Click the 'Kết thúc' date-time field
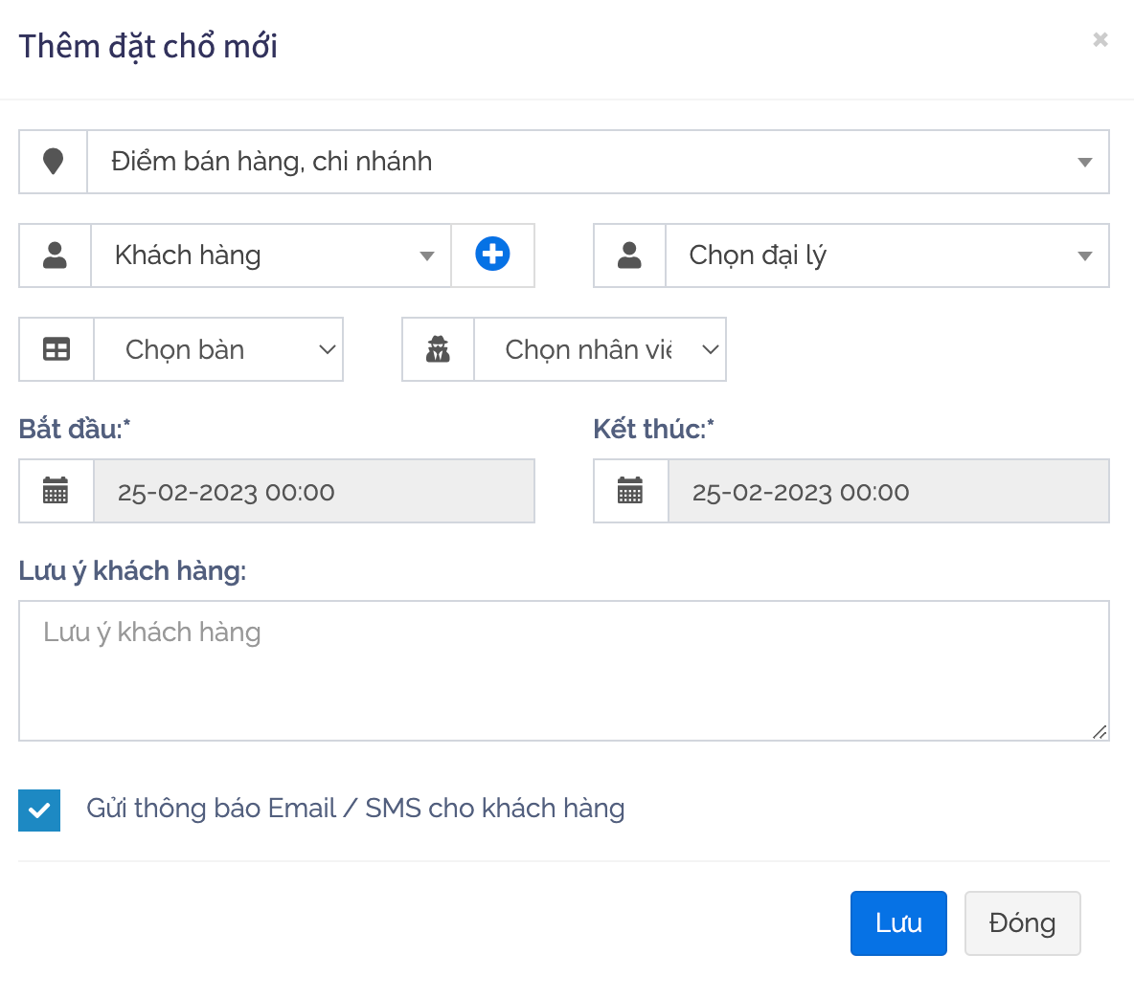Image resolution: width=1134 pixels, height=999 pixels. [x=888, y=491]
